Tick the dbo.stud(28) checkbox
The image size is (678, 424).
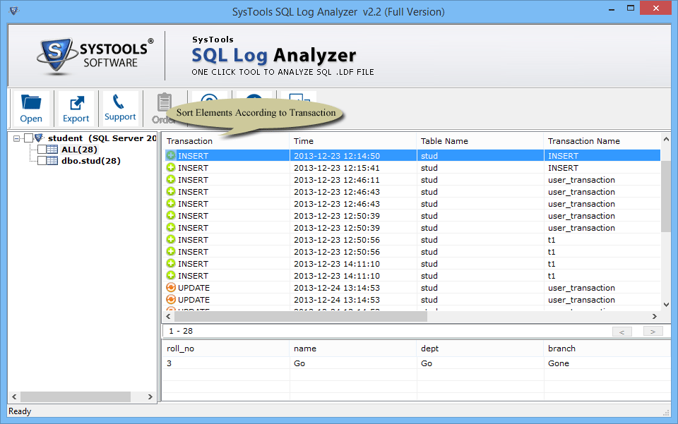point(42,161)
